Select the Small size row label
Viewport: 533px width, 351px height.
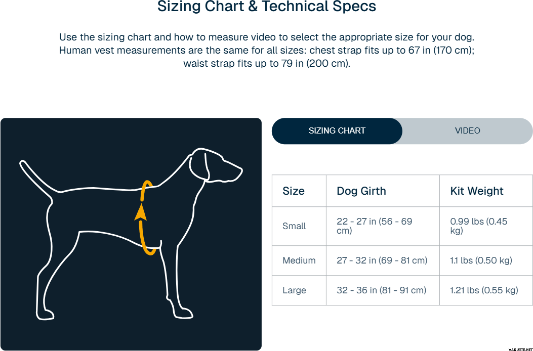click(294, 226)
